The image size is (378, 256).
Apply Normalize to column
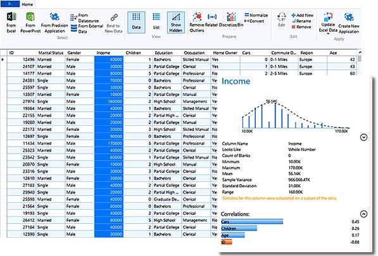256,15
